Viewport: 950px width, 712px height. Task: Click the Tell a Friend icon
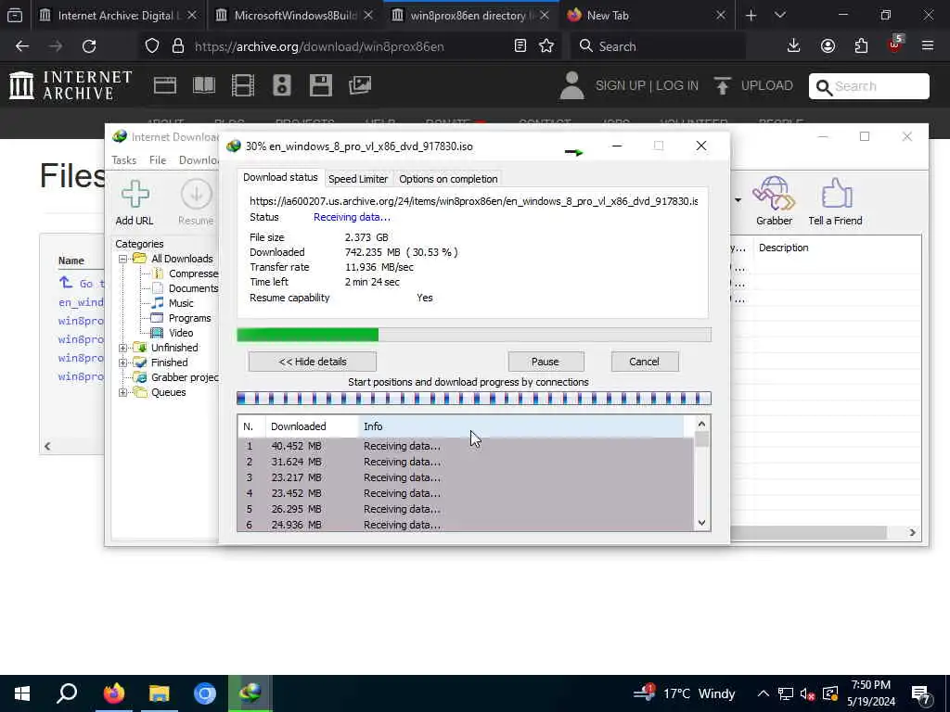(836, 194)
